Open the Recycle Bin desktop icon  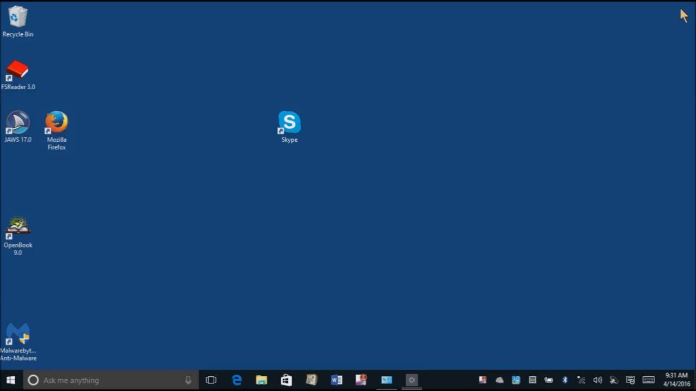click(x=17, y=22)
